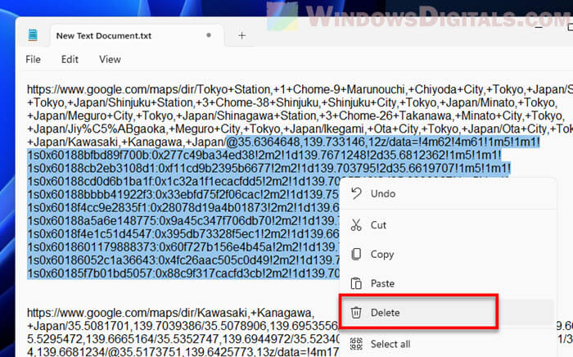The height and width of the screenshot is (357, 573).
Task: Choose Paste in the context menu
Action: pyautogui.click(x=448, y=283)
